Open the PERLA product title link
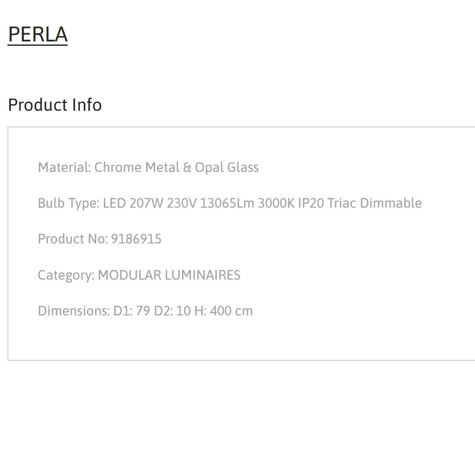 pos(38,34)
